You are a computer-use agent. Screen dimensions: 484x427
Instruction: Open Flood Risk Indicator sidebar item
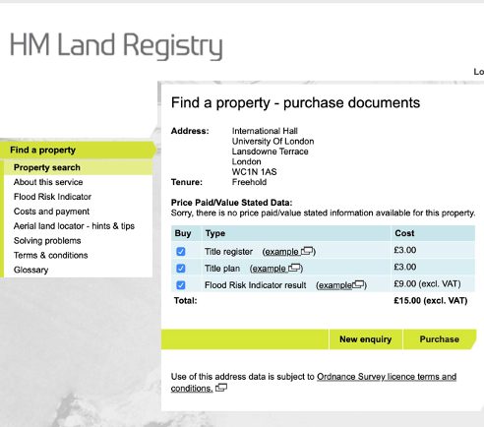point(52,197)
